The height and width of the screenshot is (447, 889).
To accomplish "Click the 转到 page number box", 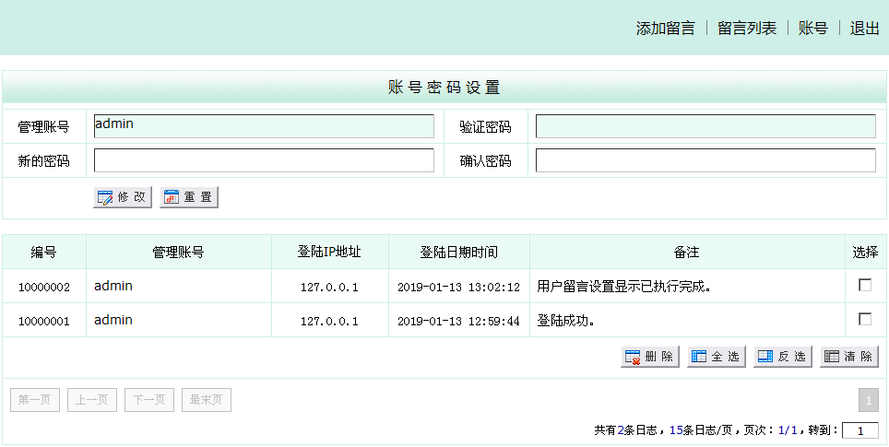I will tap(859, 430).
